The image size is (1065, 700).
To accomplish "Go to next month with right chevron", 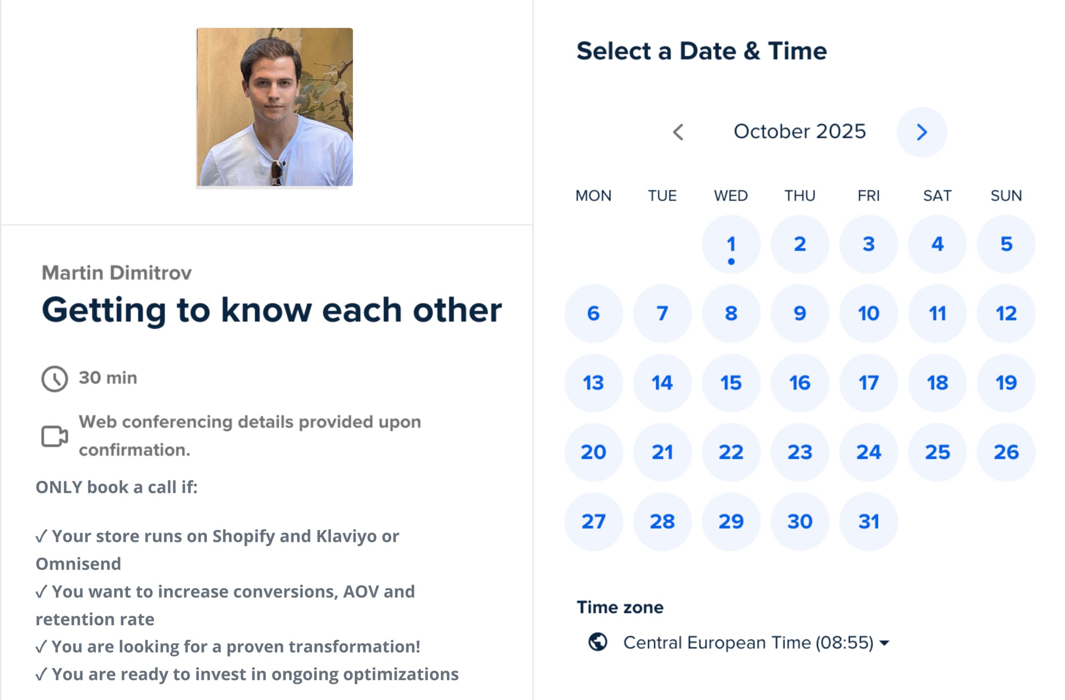I will coord(921,132).
